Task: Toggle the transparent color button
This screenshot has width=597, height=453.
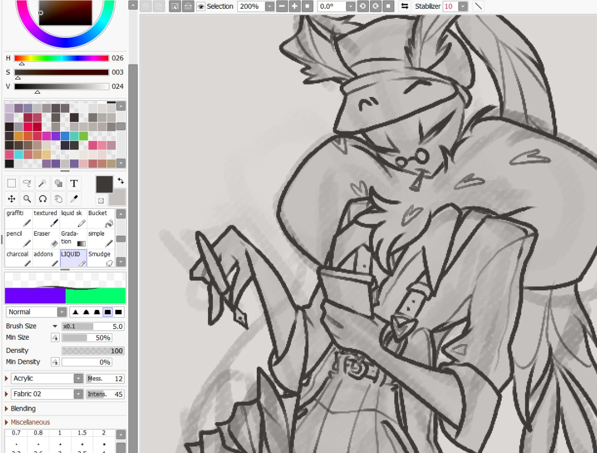Action: coord(101,200)
